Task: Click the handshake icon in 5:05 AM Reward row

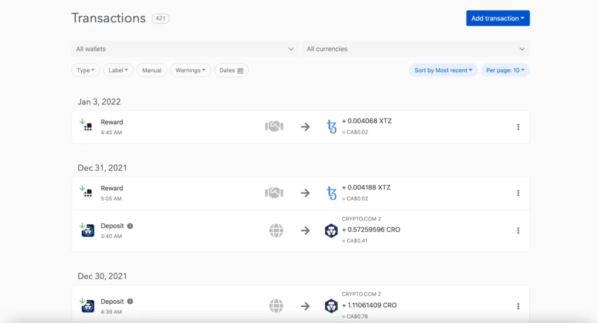Action: click(274, 193)
